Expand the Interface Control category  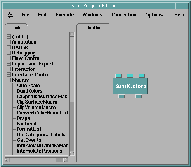[9, 75]
